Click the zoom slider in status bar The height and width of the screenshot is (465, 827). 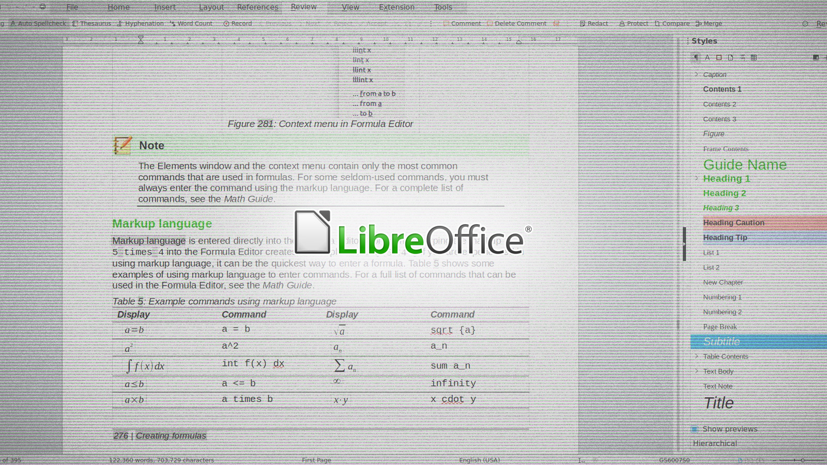click(x=799, y=460)
